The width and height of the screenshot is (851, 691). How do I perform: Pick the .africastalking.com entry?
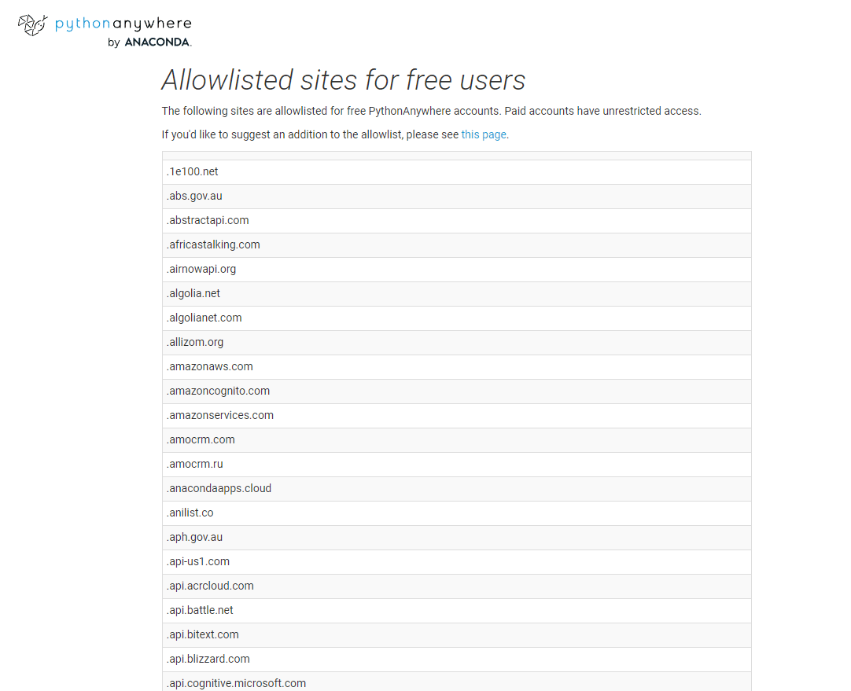[213, 244]
